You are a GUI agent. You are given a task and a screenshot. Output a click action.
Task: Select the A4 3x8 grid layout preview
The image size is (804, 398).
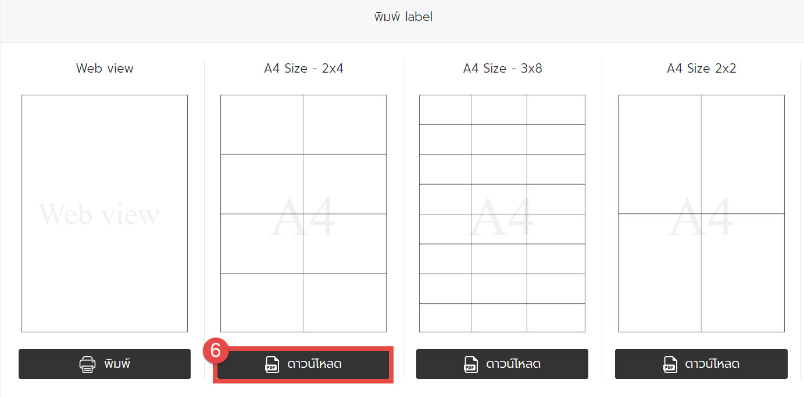(502, 213)
